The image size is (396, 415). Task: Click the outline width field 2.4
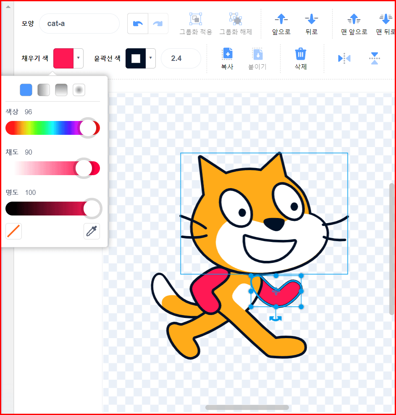[x=181, y=58]
